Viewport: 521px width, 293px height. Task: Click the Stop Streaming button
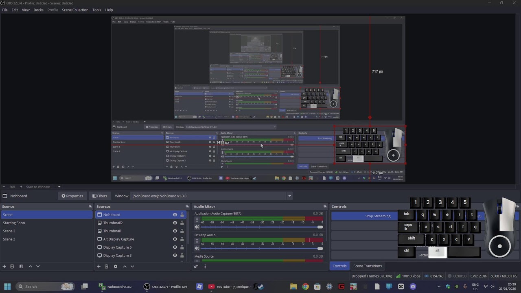pyautogui.click(x=378, y=216)
